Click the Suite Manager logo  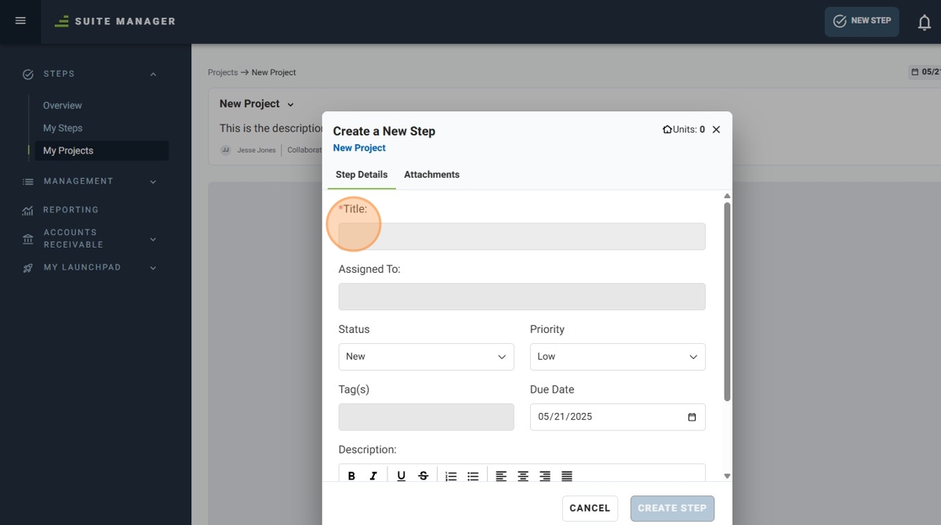(115, 21)
